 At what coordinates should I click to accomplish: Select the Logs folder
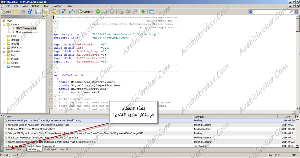coord(13,55)
